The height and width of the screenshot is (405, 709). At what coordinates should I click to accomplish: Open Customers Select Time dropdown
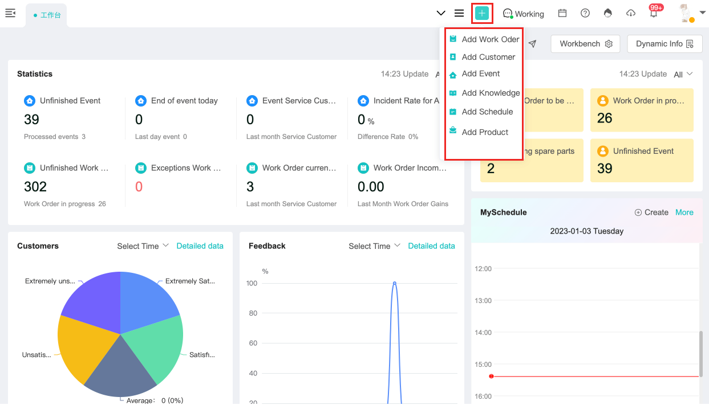143,246
